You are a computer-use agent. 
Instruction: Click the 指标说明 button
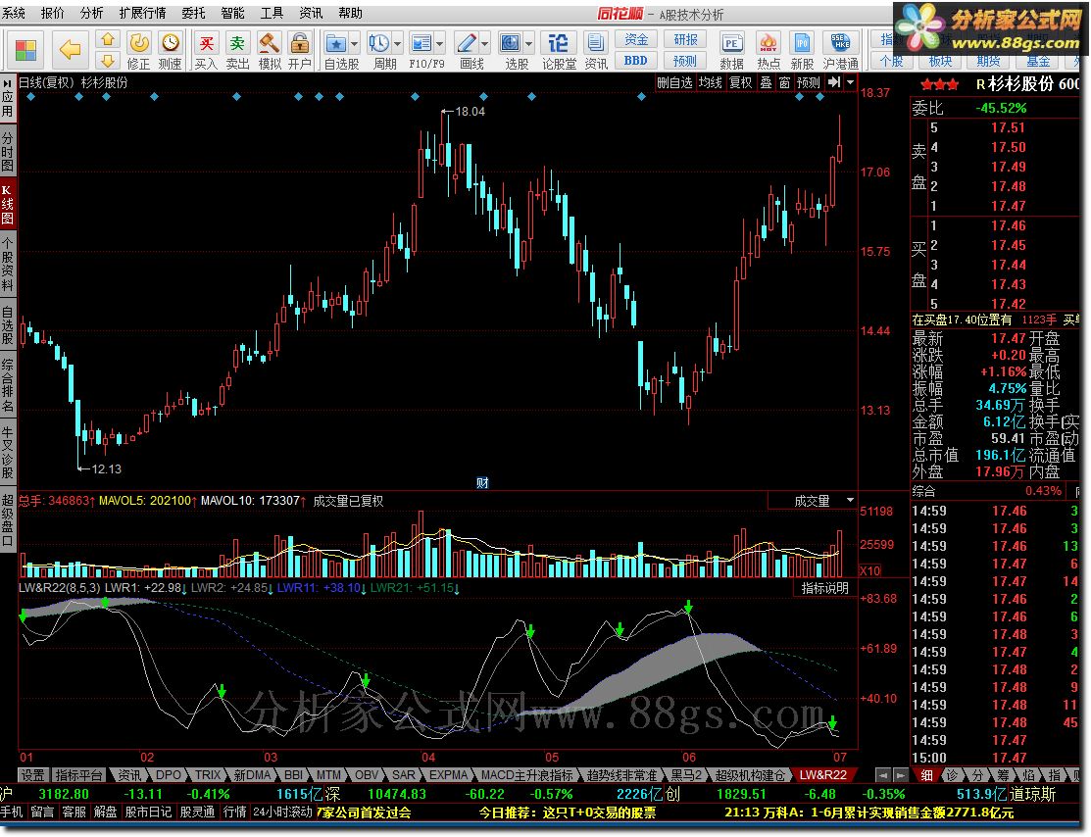824,588
